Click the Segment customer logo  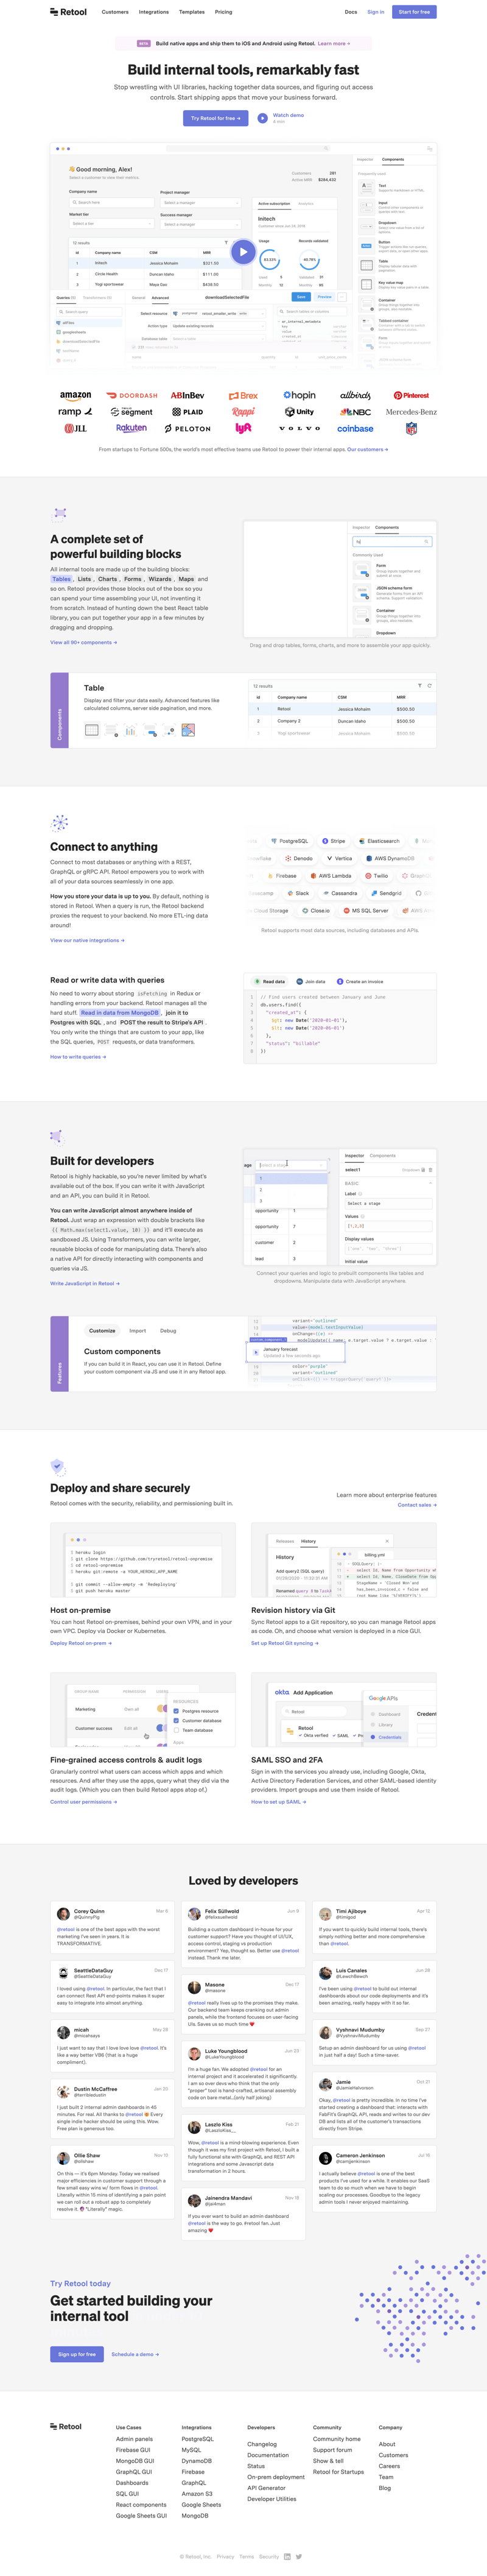(x=131, y=412)
